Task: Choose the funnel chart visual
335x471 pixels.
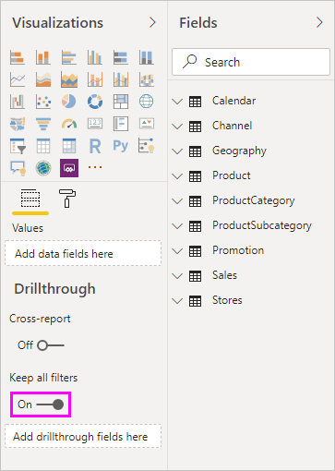Action: point(43,124)
